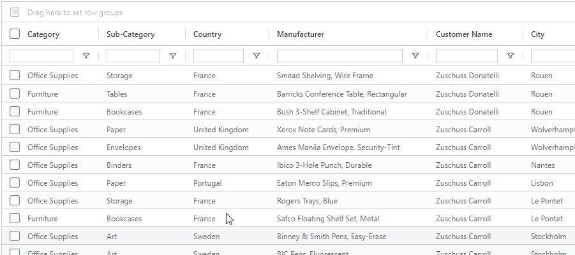Focus the Category filter text box
Image resolution: width=575 pixels, height=255 pixels.
(x=41, y=56)
